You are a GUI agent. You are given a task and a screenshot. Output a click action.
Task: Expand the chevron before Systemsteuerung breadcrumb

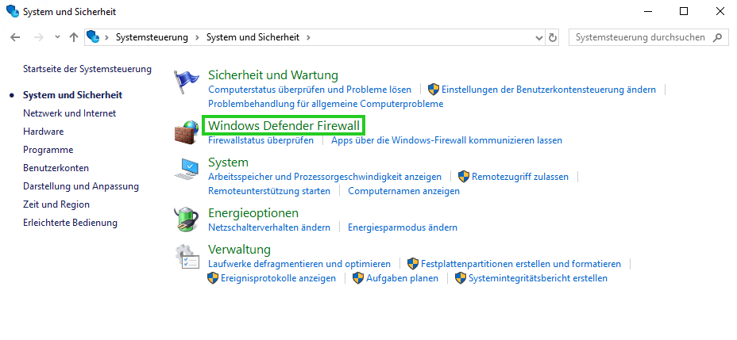point(107,37)
